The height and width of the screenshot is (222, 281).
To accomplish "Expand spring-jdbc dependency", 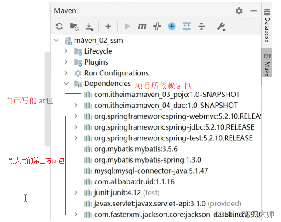I will (x=76, y=127).
